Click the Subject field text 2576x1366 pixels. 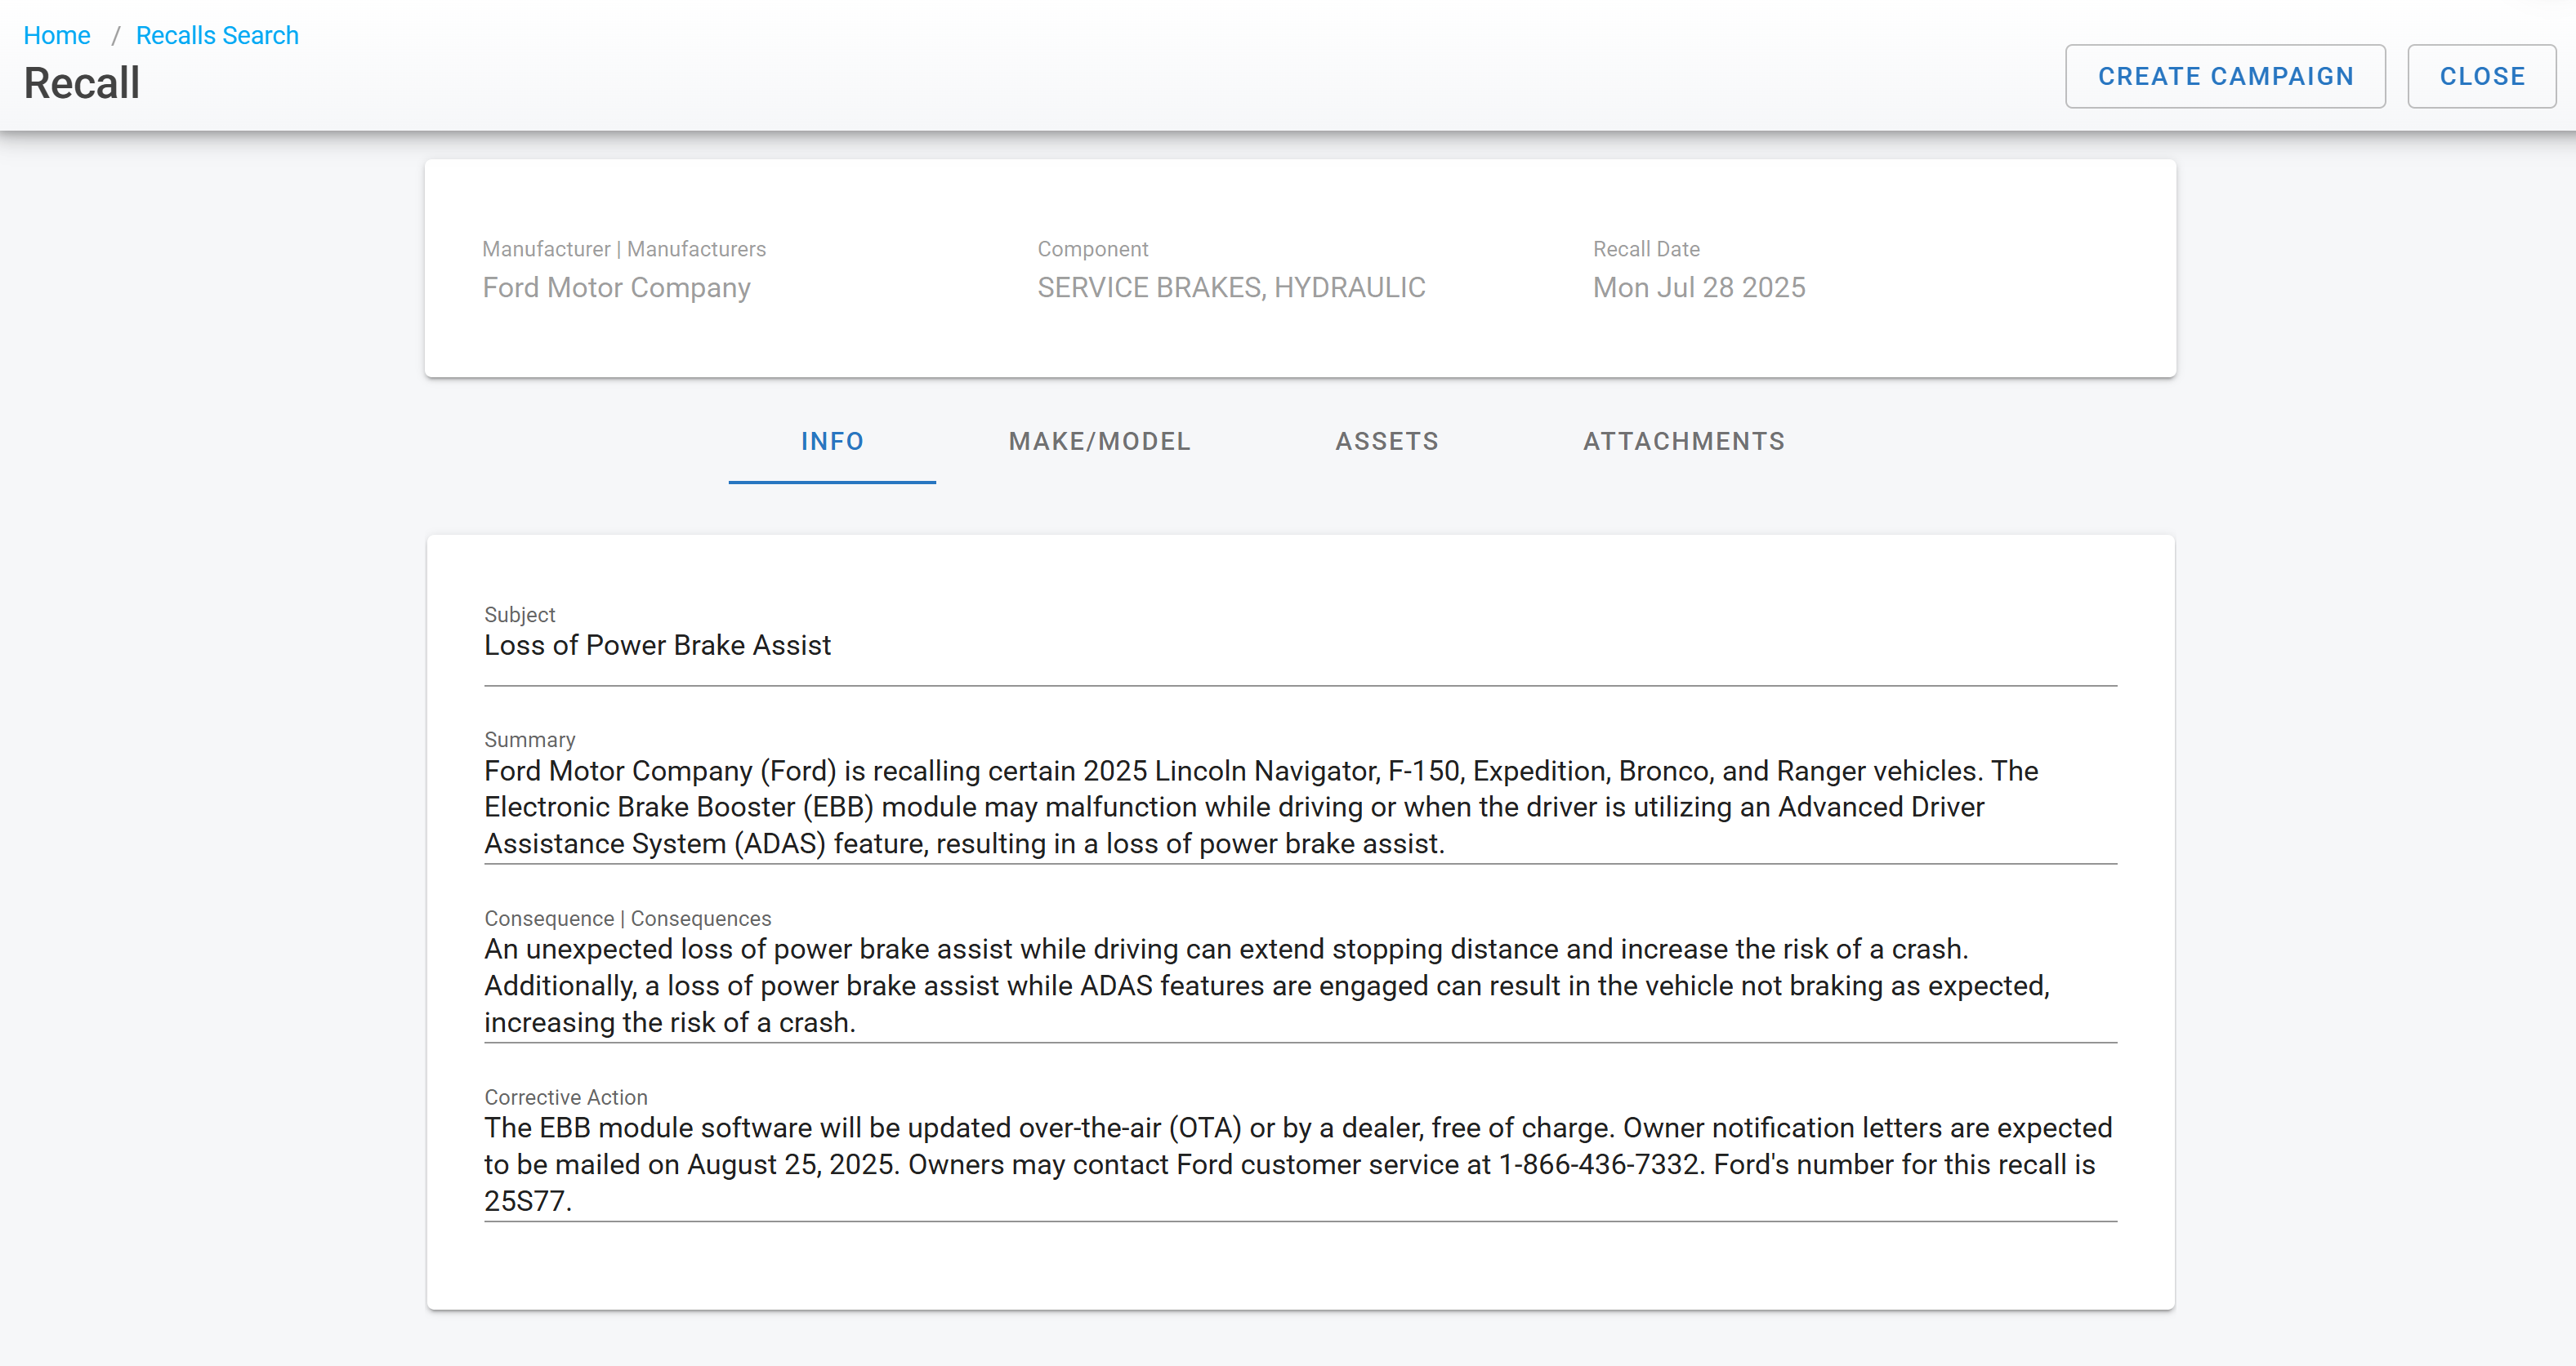[657, 646]
